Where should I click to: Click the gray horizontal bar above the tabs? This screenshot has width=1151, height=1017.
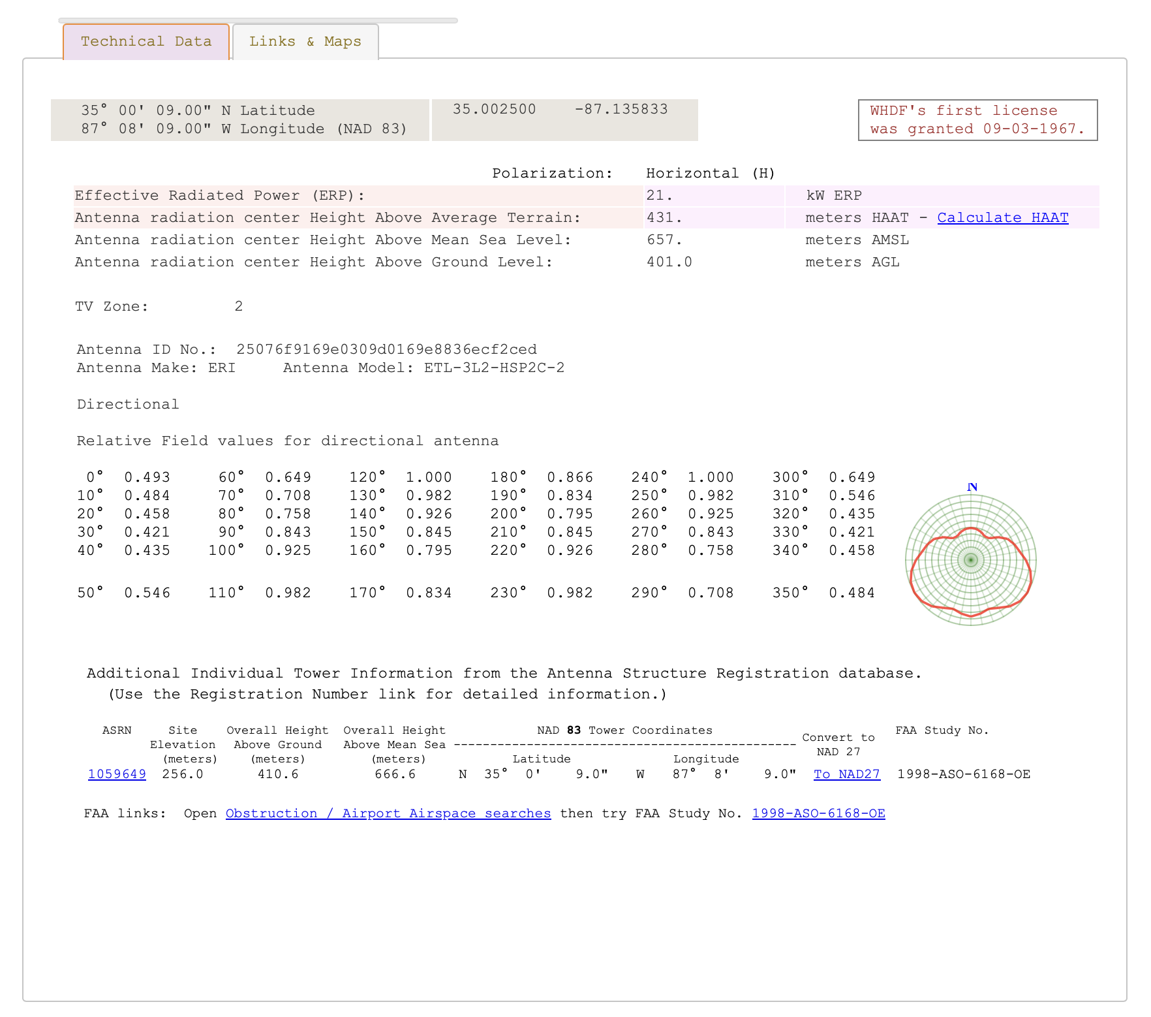pos(258,21)
